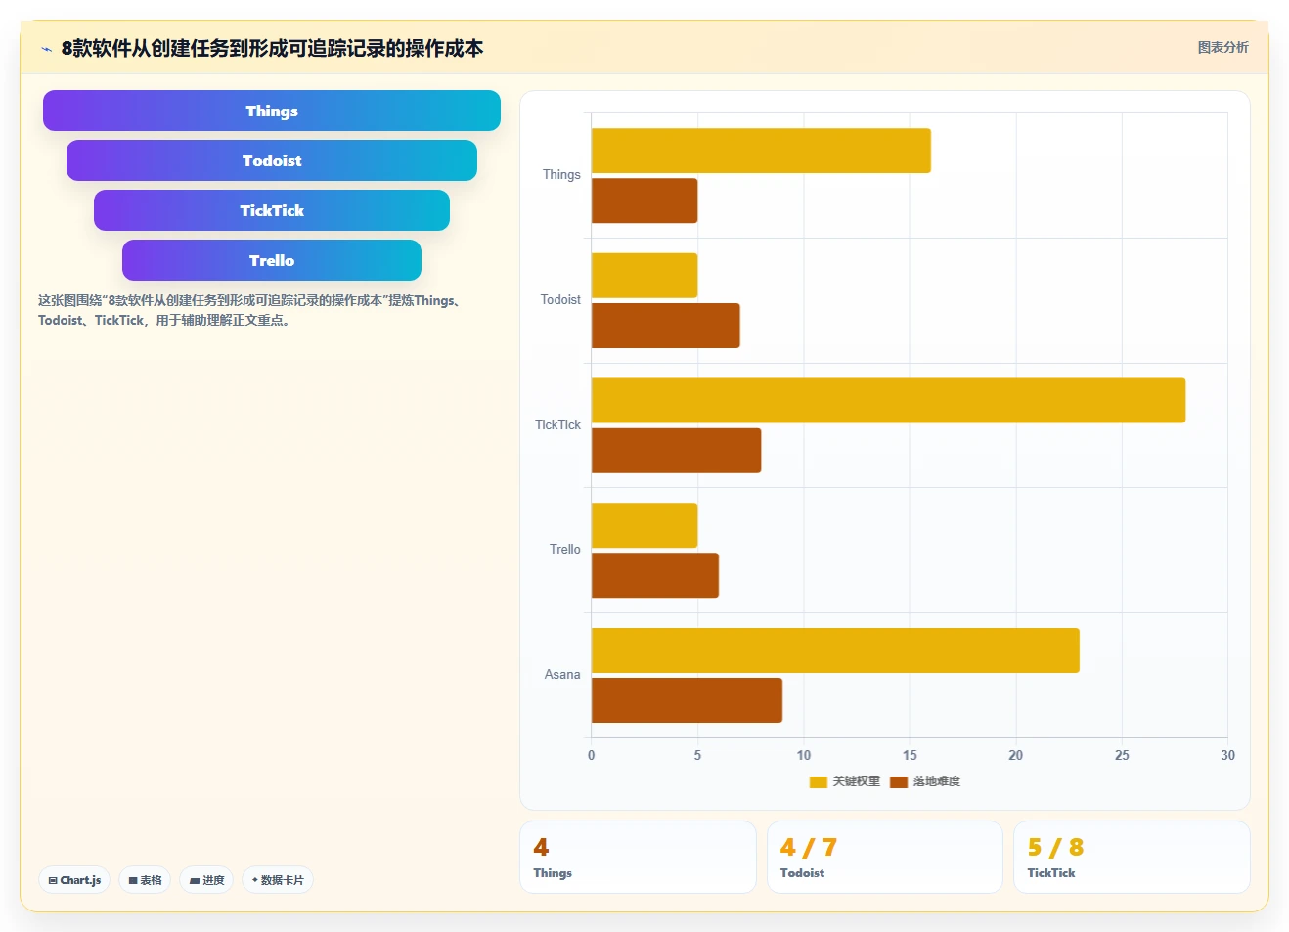Click the yellow 关键权重 bar for Trello
1289x932 pixels.
pyautogui.click(x=644, y=525)
